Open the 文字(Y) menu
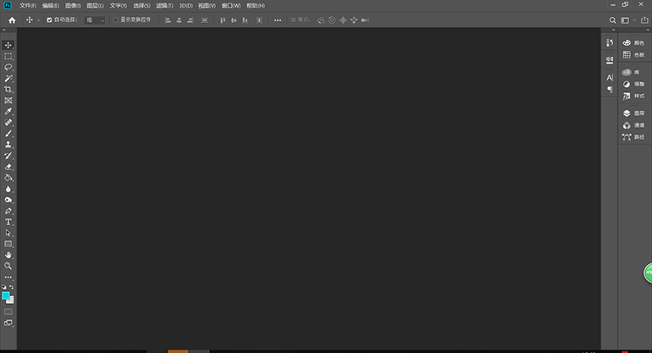Image resolution: width=652 pixels, height=353 pixels. (x=119, y=6)
